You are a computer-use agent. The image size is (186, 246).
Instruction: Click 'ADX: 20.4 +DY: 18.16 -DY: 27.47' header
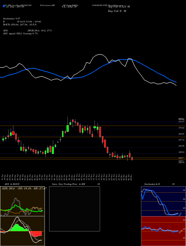point(24,189)
